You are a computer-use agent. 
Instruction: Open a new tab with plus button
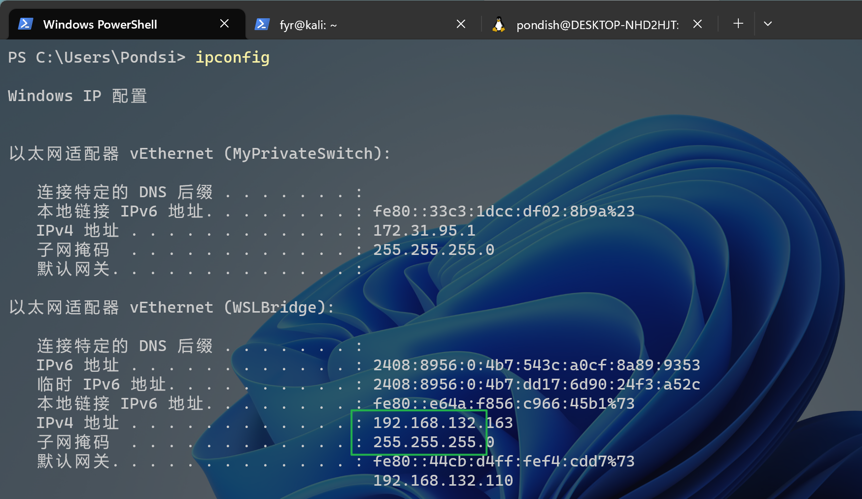tap(738, 23)
